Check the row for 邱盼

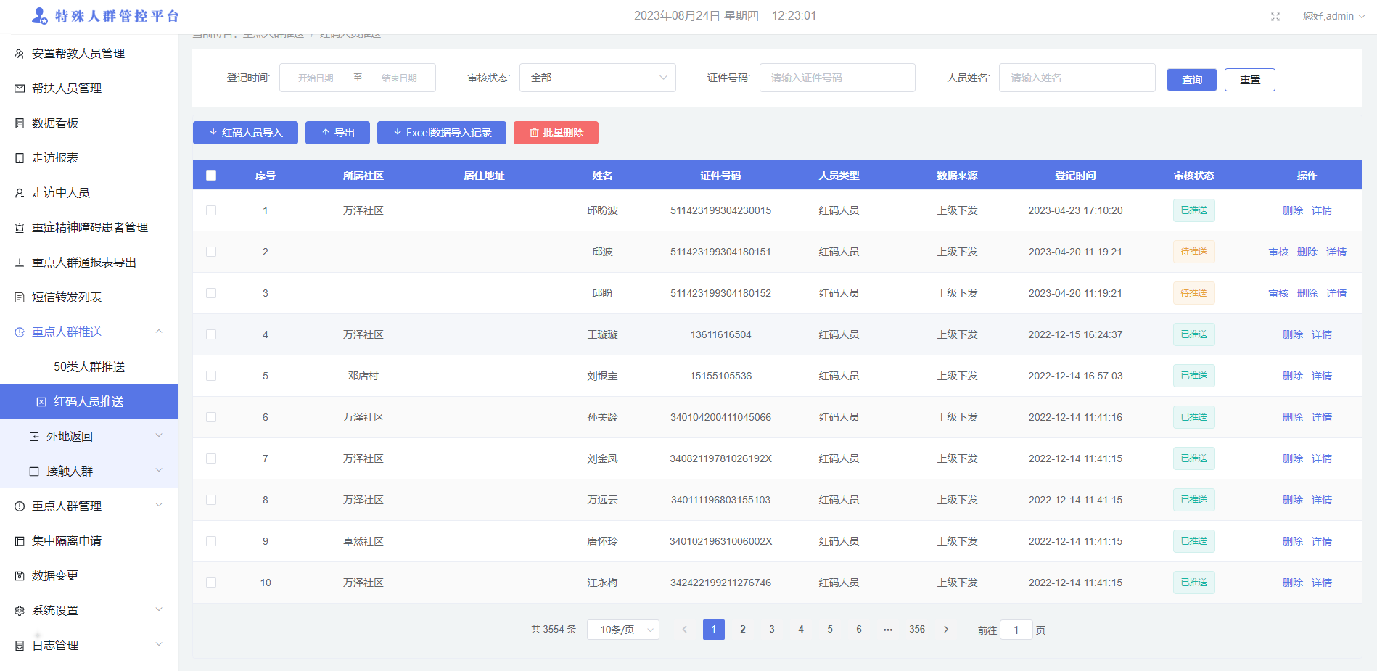(211, 293)
